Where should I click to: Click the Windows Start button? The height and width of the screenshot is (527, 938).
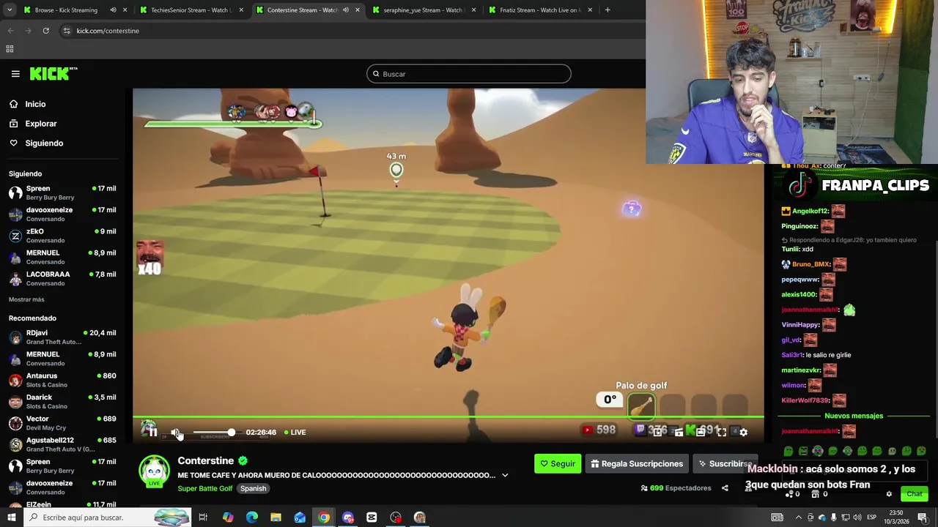pos(11,517)
